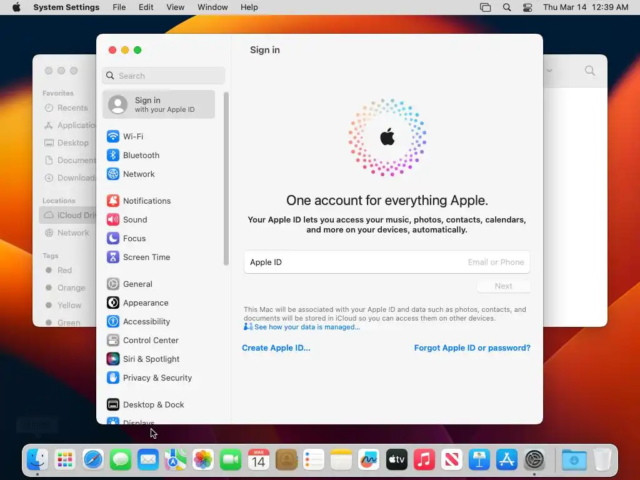Viewport: 640px width, 480px height.
Task: Open Mail app in the Dock
Action: [x=147, y=459]
